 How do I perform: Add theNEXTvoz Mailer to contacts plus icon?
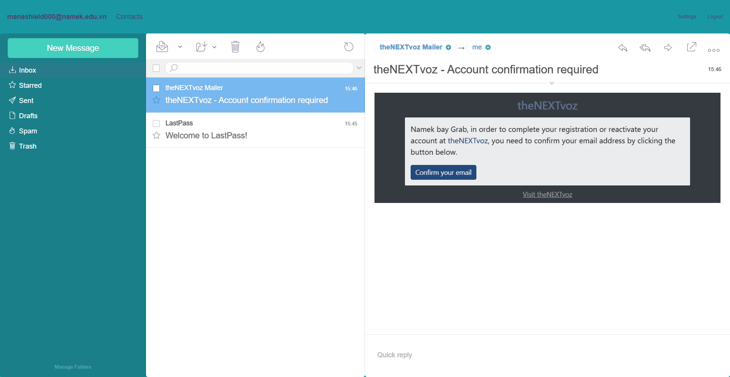tap(449, 48)
